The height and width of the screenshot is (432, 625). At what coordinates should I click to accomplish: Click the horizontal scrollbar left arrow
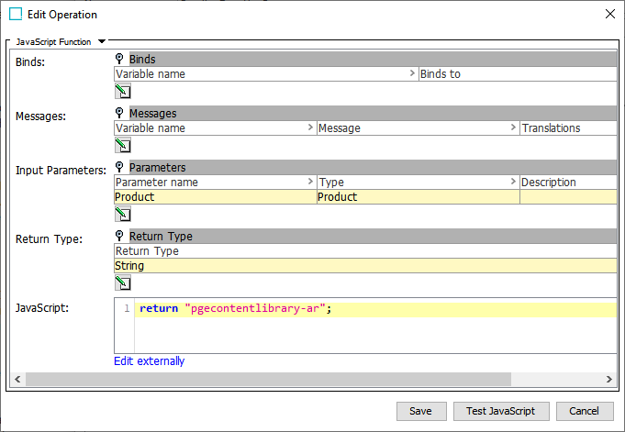[16, 379]
